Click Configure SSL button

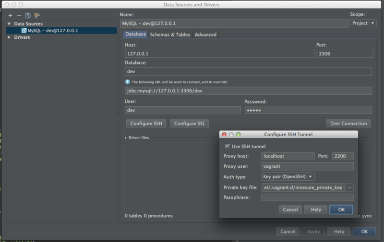click(189, 124)
